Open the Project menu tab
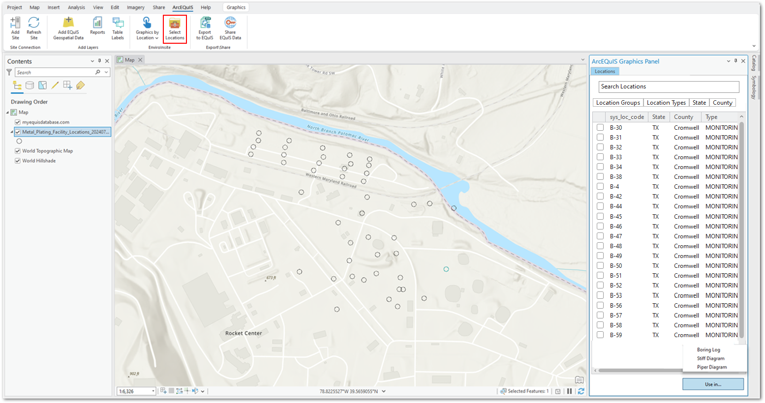The image size is (765, 403). click(x=14, y=7)
